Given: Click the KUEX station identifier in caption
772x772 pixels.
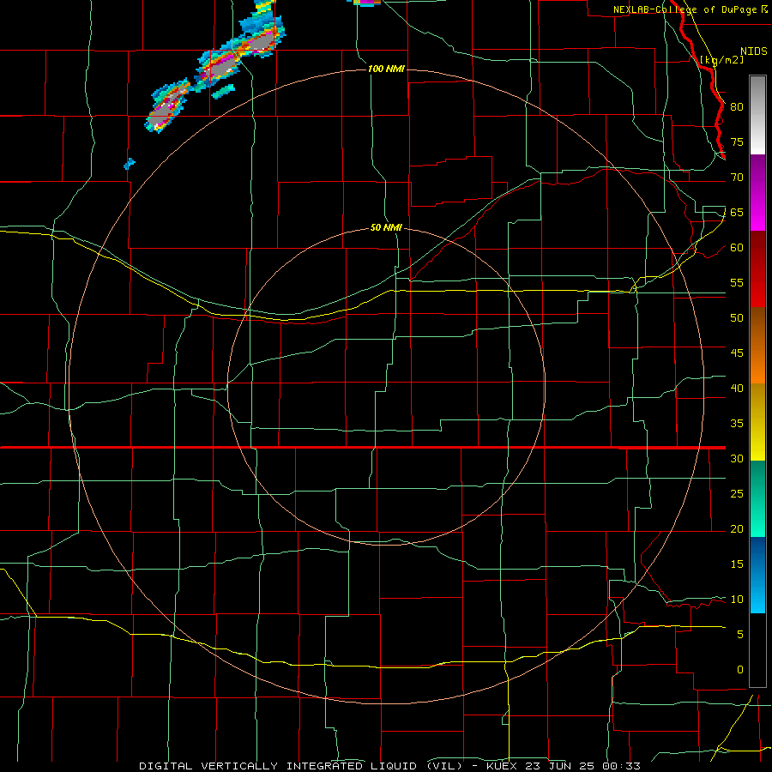Looking at the screenshot, I should click(502, 766).
